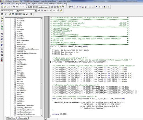Select HalPT100.c in the file tree
The height and width of the screenshot is (120, 143).
(20, 88)
